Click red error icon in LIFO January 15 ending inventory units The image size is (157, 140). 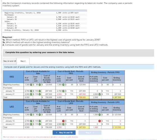click(x=100, y=121)
